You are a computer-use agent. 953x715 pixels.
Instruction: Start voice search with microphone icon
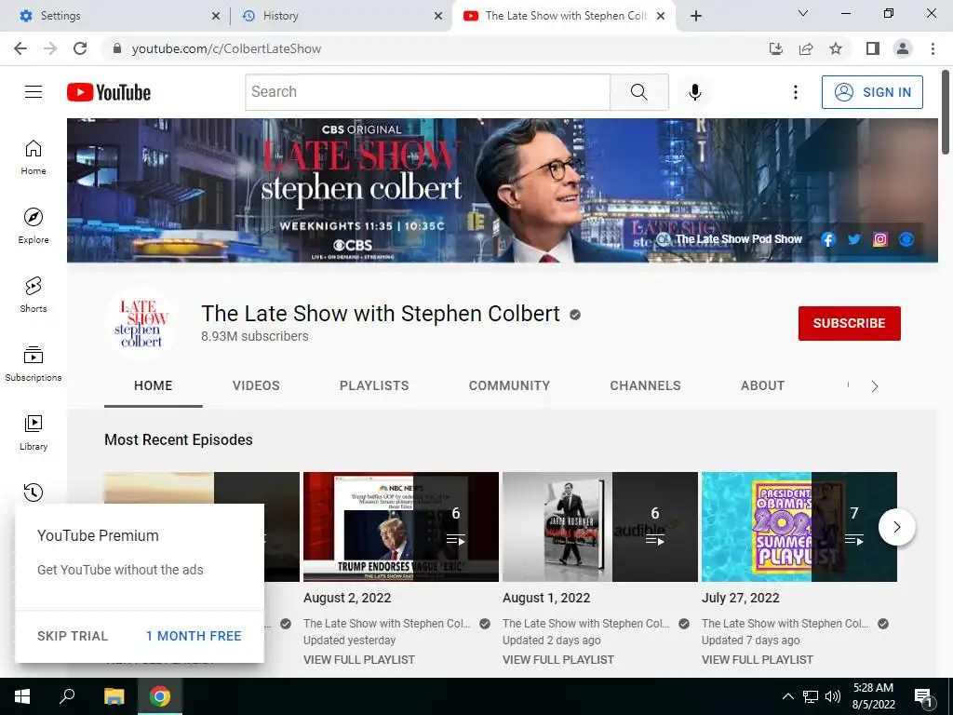click(x=694, y=92)
